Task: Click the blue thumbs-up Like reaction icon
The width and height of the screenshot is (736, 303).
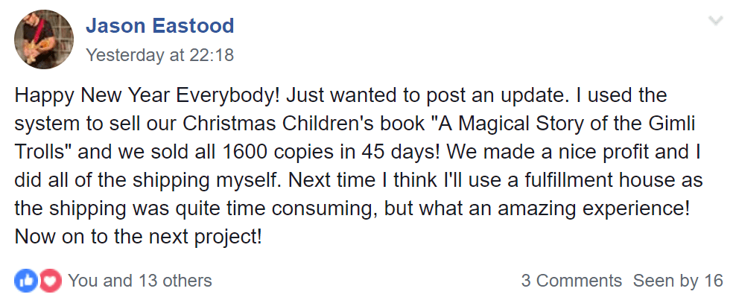Action: [x=26, y=281]
